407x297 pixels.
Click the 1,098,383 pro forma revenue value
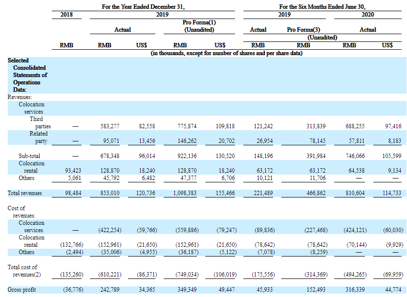pyautogui.click(x=185, y=193)
